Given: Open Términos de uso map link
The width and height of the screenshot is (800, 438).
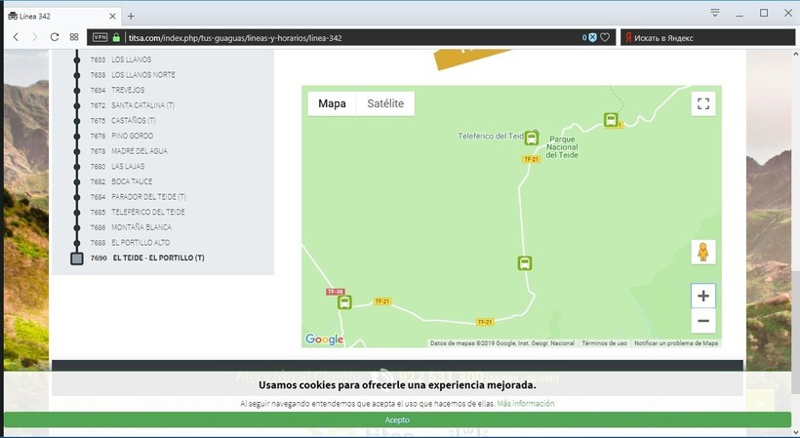Looking at the screenshot, I should coord(605,343).
